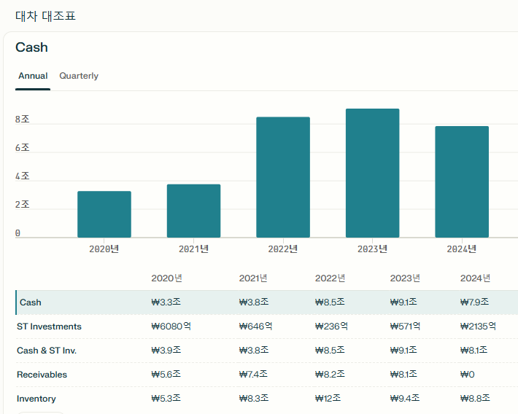This screenshot has width=518, height=414.
Task: Click the 2023년 bar in the chart
Action: pos(373,173)
